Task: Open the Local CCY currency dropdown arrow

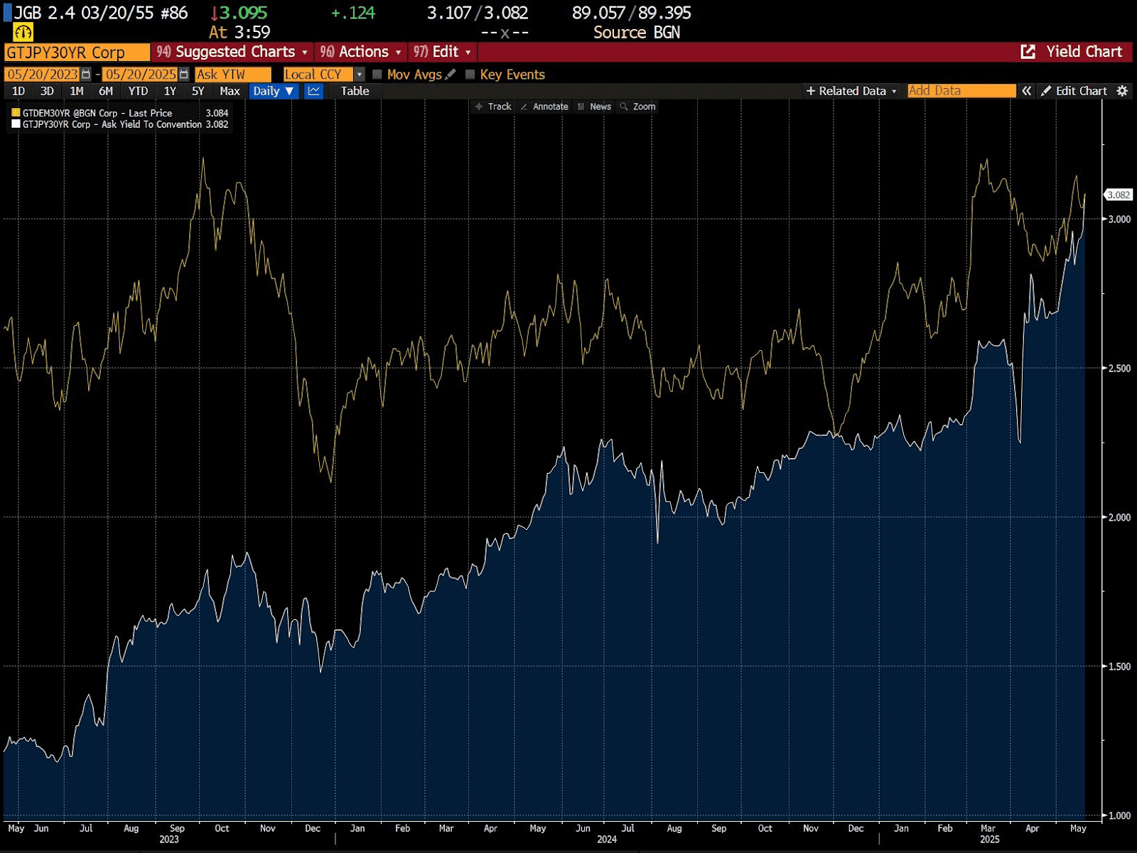Action: coord(360,74)
